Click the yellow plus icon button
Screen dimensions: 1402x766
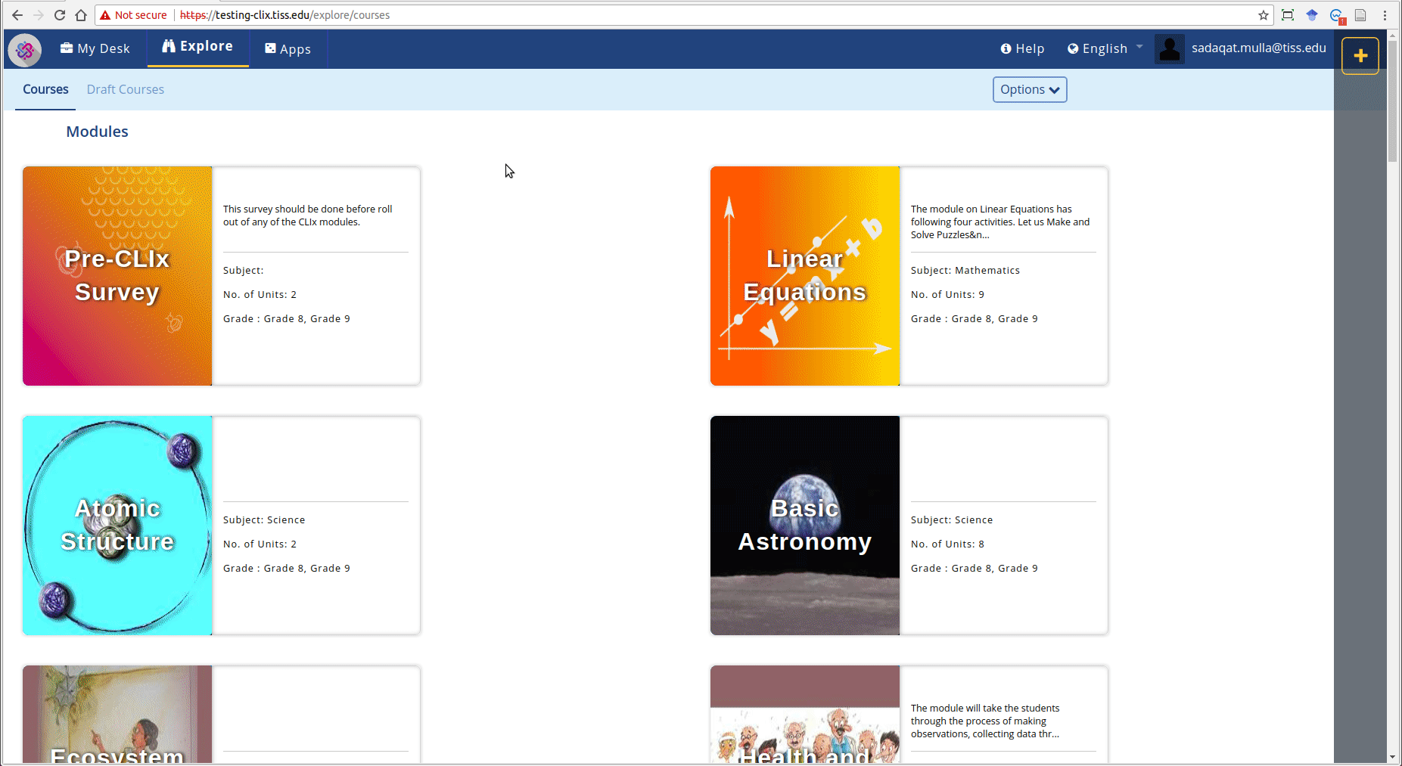coord(1360,56)
